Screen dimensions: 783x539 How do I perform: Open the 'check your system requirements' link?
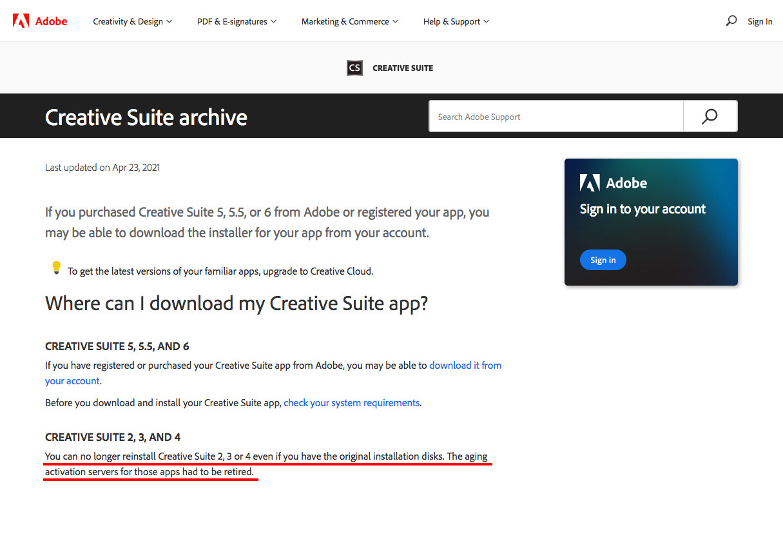[x=352, y=402]
